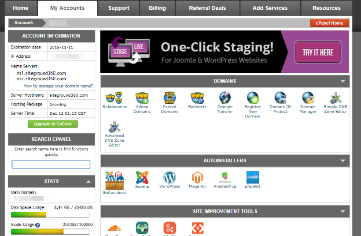Open Register New Domain
This screenshot has height=236, width=361.
(x=253, y=105)
